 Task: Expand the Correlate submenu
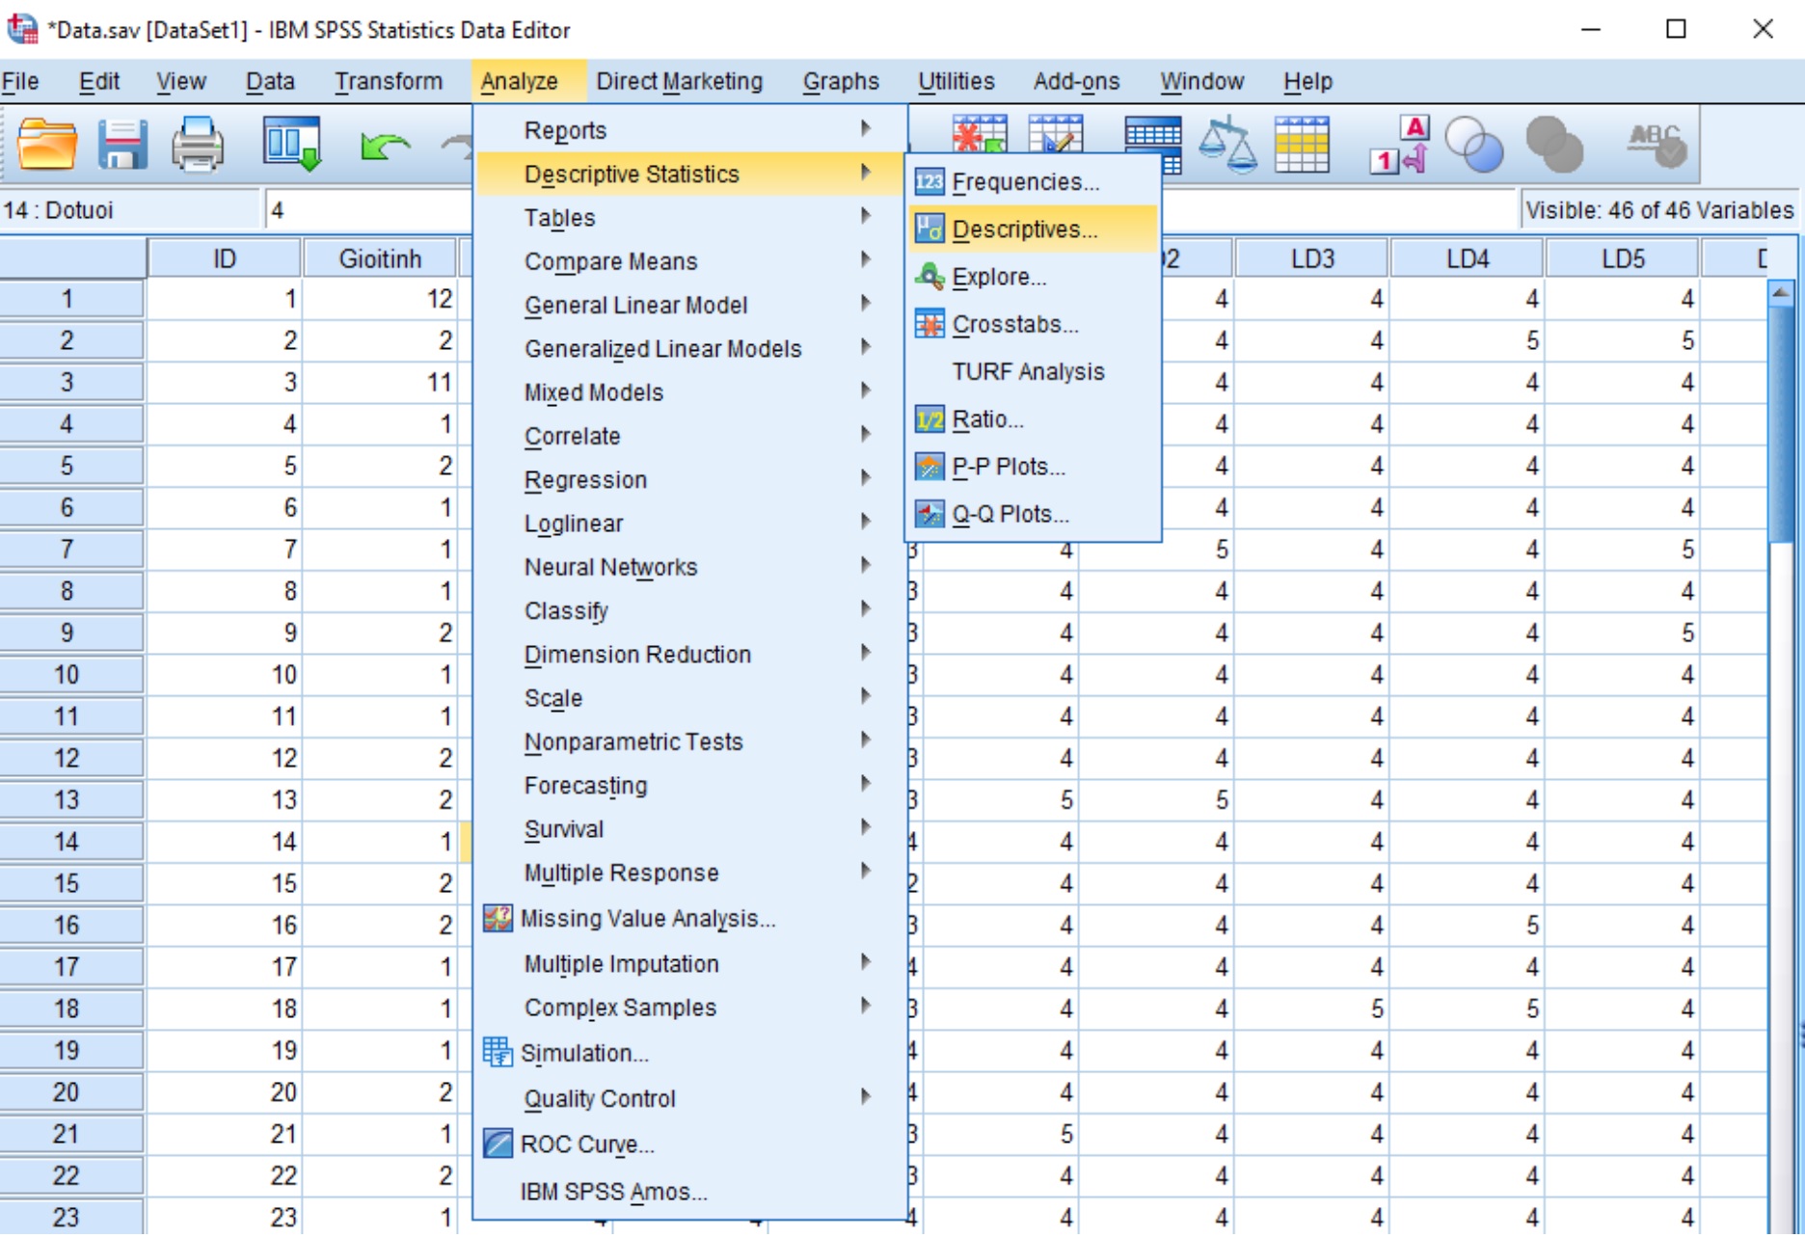click(x=690, y=437)
